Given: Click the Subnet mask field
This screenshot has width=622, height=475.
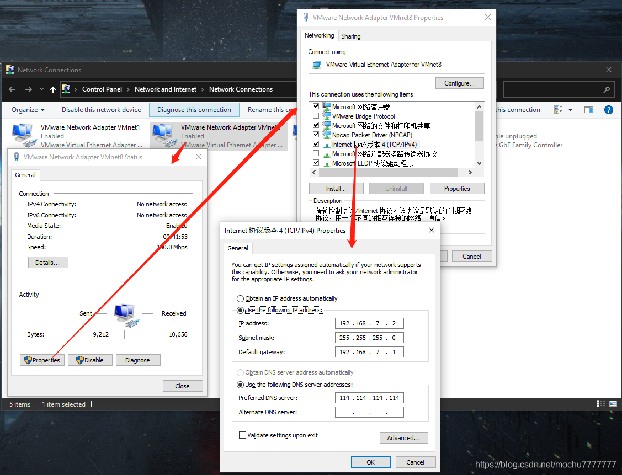Looking at the screenshot, I should pos(369,338).
